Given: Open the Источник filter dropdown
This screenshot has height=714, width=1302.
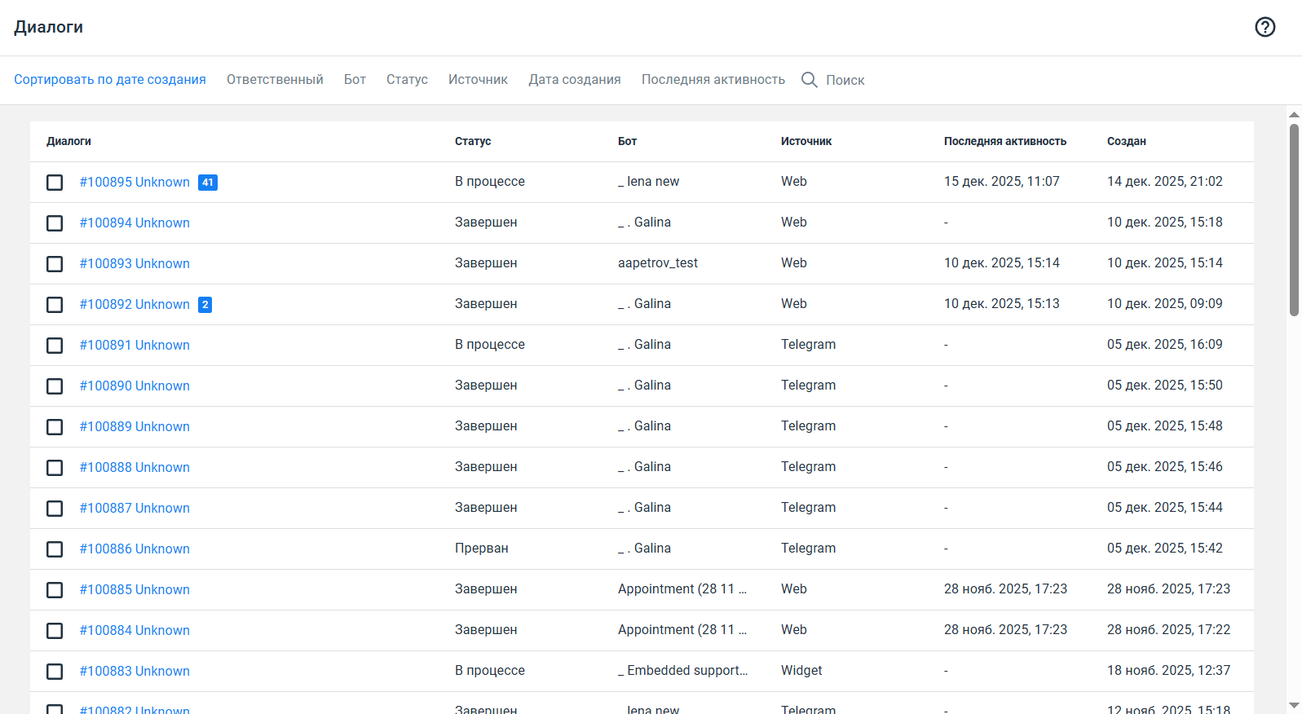Looking at the screenshot, I should pyautogui.click(x=478, y=80).
